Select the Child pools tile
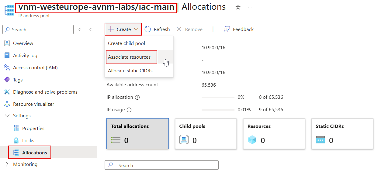Viewport: 378px width, 172px height. point(206,134)
